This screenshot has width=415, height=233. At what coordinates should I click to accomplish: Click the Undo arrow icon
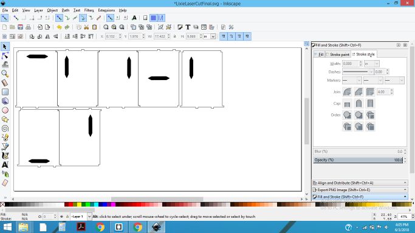pos(60,27)
